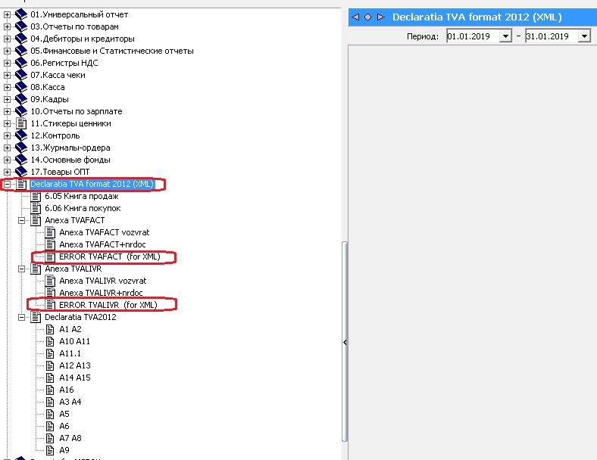597x460 pixels.
Task: Collapse the Anexa TVAFACT node
Action: [22, 220]
